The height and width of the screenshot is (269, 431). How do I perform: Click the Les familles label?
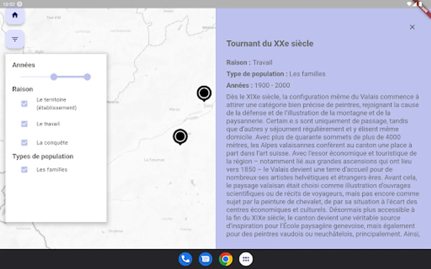point(52,169)
